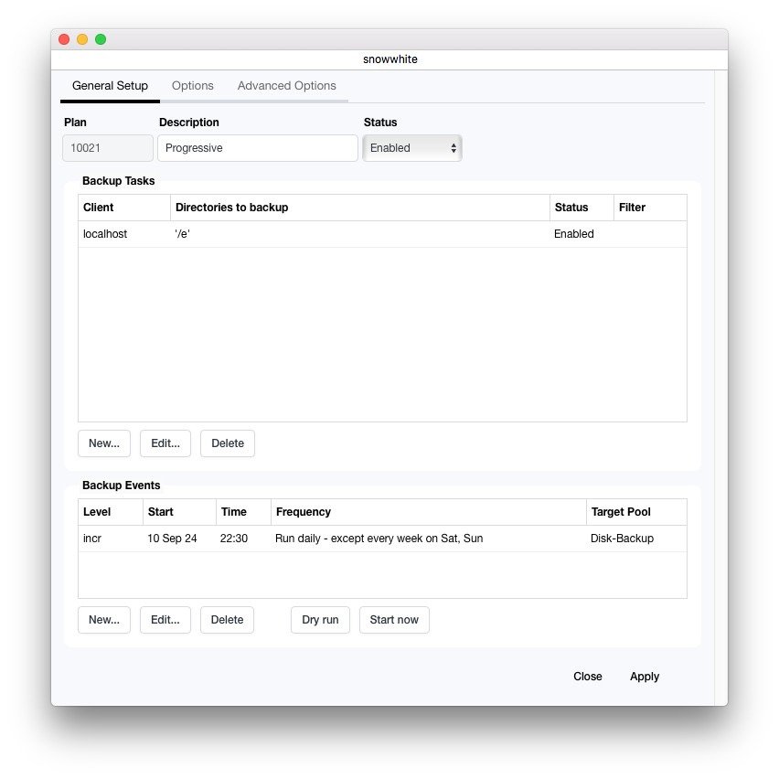Screen dimensions: 779x779
Task: Click the Directories to backup column header
Action: pyautogui.click(x=359, y=208)
